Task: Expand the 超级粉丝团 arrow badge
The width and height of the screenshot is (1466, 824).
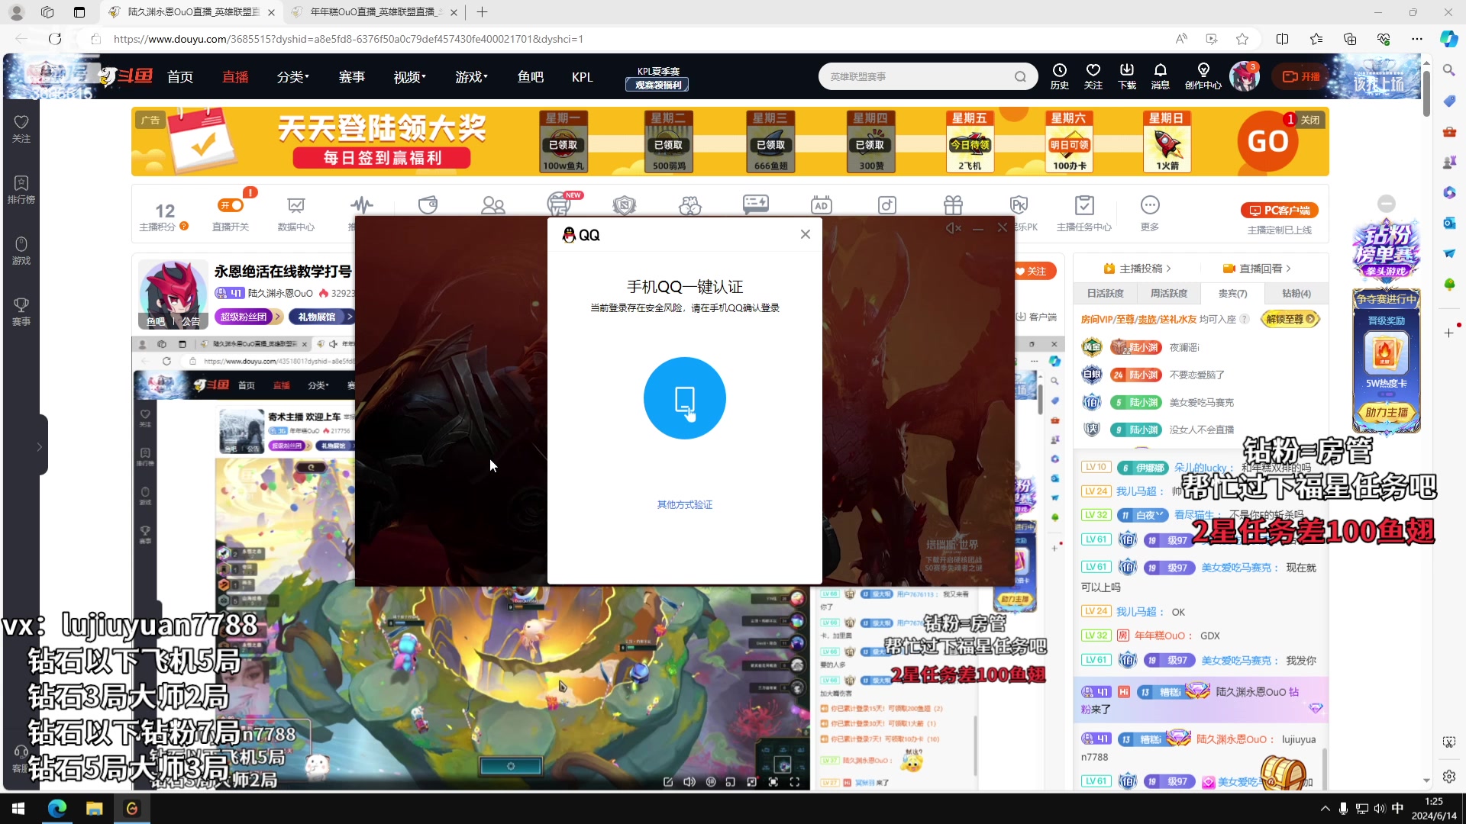Action: [249, 317]
